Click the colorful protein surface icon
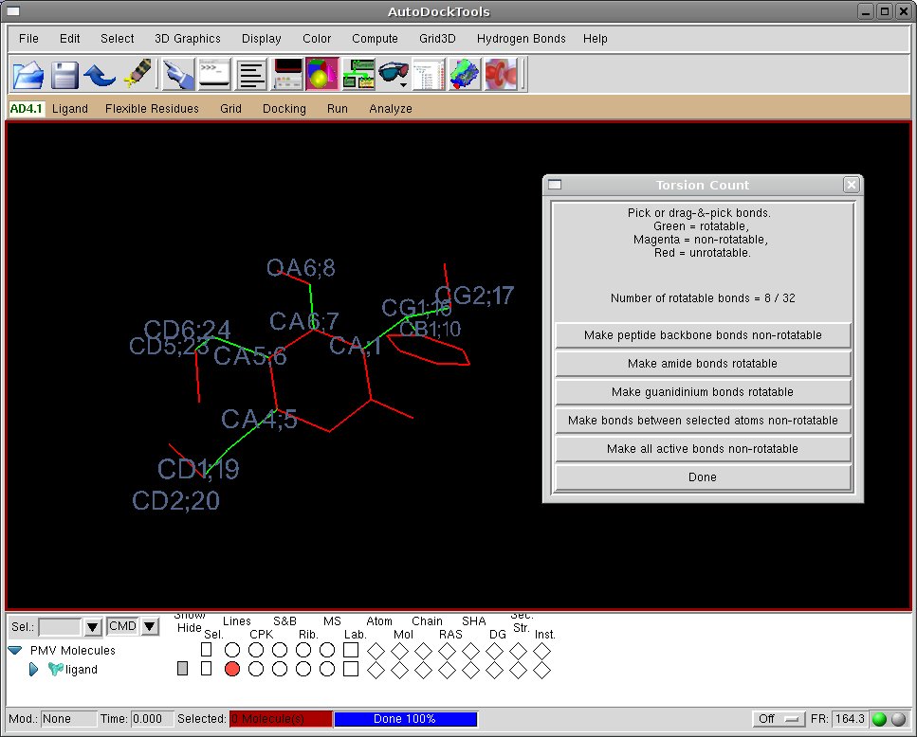The height and width of the screenshot is (737, 917). [465, 75]
